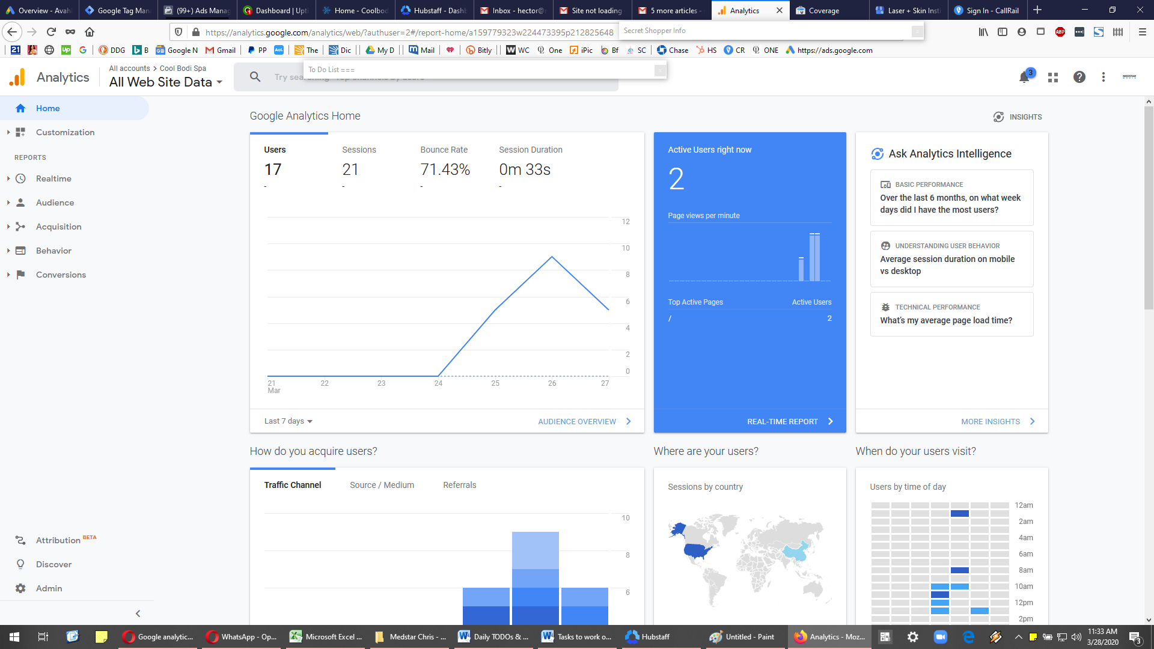This screenshot has width=1154, height=649.
Task: Open the Last 7 days dropdown
Action: click(288, 421)
